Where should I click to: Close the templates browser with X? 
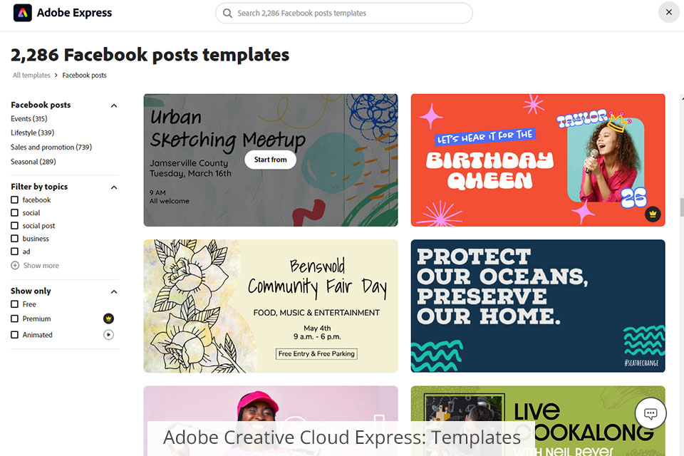668,12
